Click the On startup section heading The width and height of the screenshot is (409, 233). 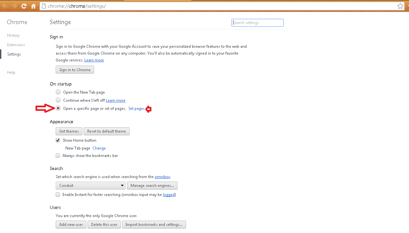61,84
